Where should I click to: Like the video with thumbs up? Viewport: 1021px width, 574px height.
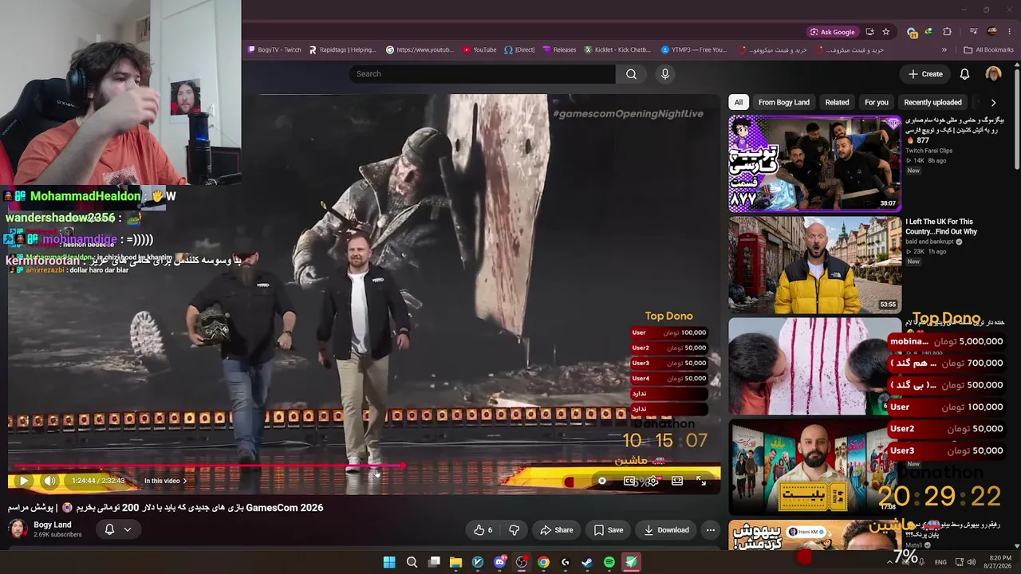click(x=483, y=530)
